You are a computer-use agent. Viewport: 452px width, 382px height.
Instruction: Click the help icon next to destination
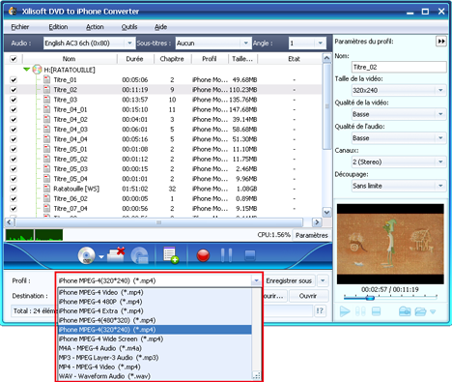pyautogui.click(x=320, y=310)
